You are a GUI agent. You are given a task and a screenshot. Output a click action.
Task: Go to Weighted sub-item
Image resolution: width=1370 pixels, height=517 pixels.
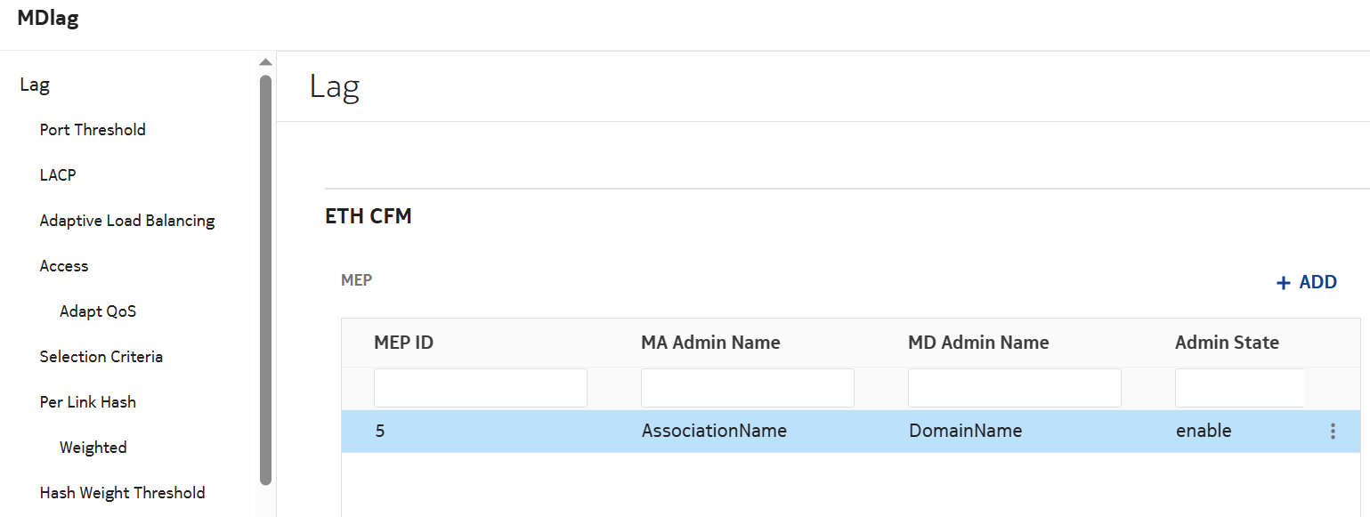(93, 448)
